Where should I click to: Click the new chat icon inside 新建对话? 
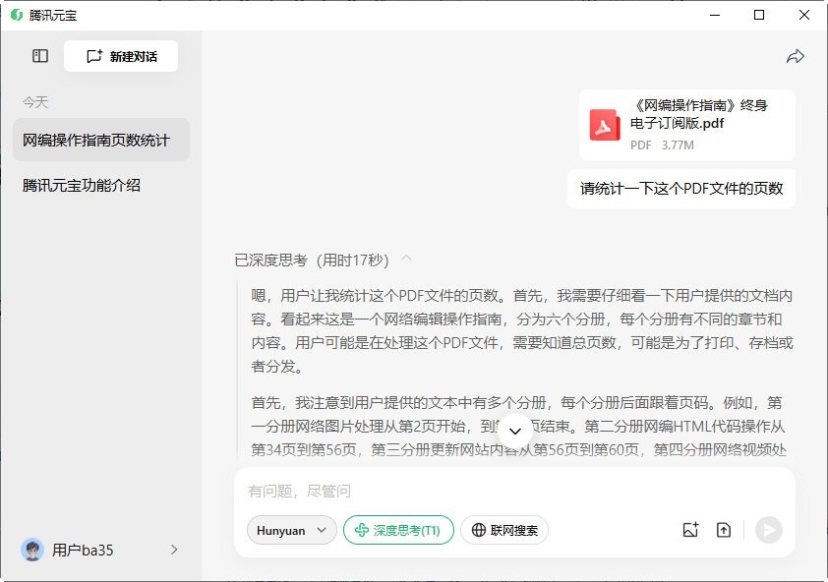click(94, 56)
